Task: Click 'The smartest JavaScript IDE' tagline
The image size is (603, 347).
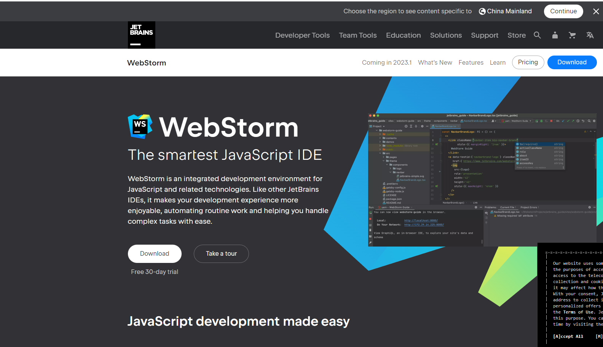Action: [x=225, y=155]
